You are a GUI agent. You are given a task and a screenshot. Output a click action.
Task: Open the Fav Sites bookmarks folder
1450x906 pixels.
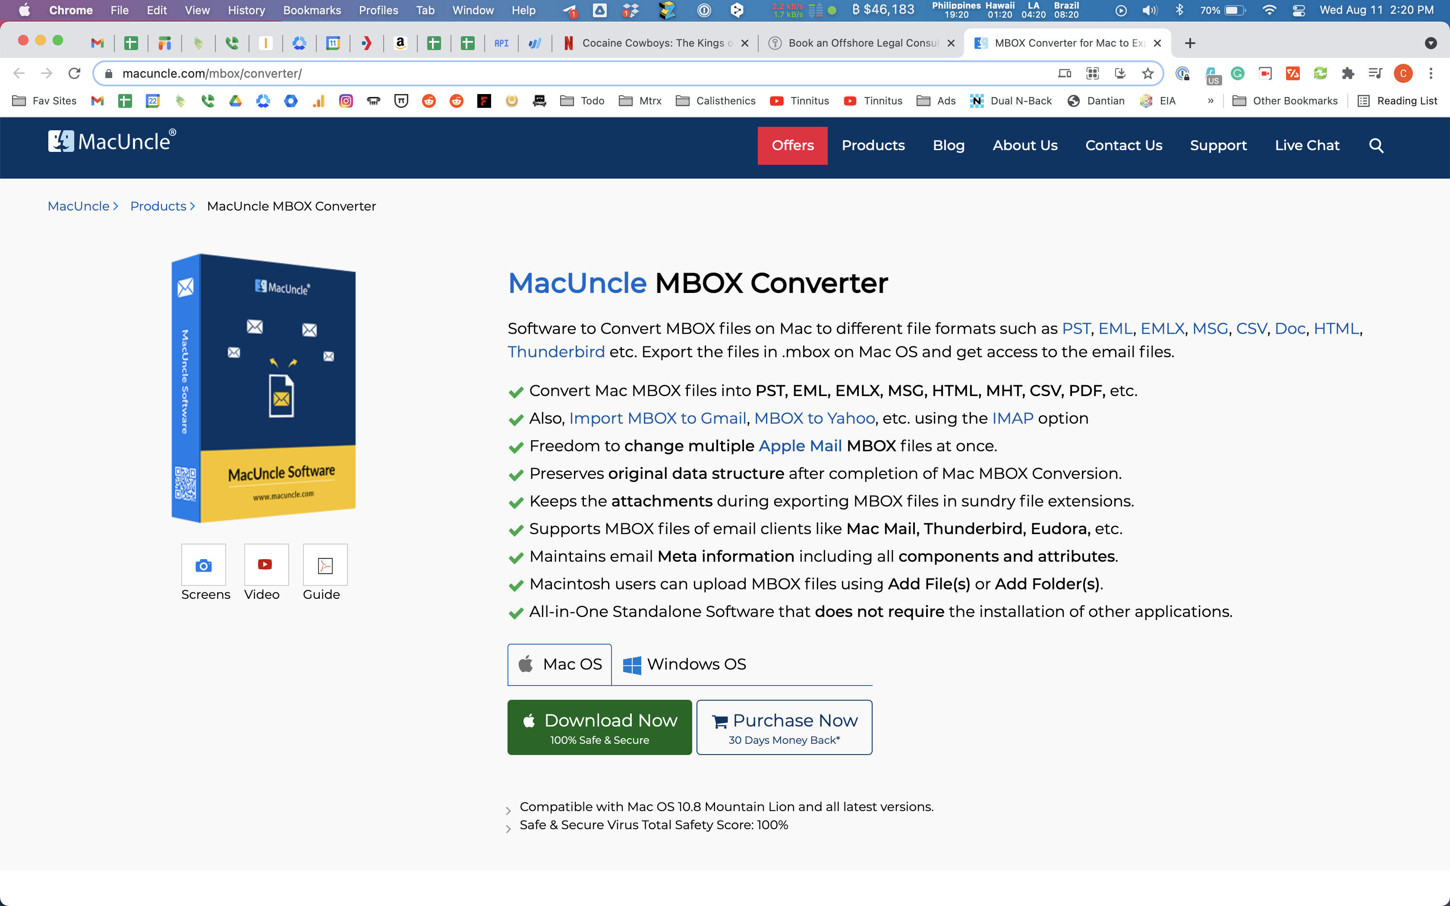click(44, 101)
